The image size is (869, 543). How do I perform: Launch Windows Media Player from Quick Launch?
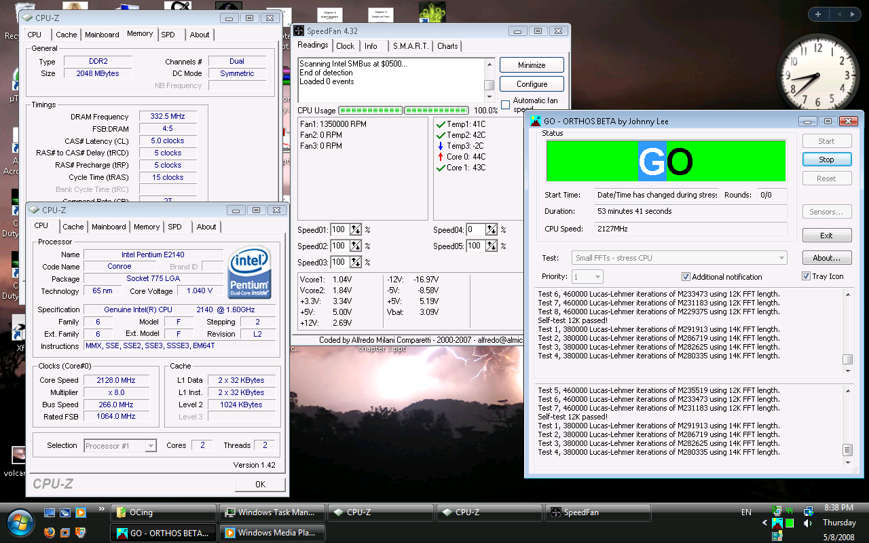(x=81, y=512)
